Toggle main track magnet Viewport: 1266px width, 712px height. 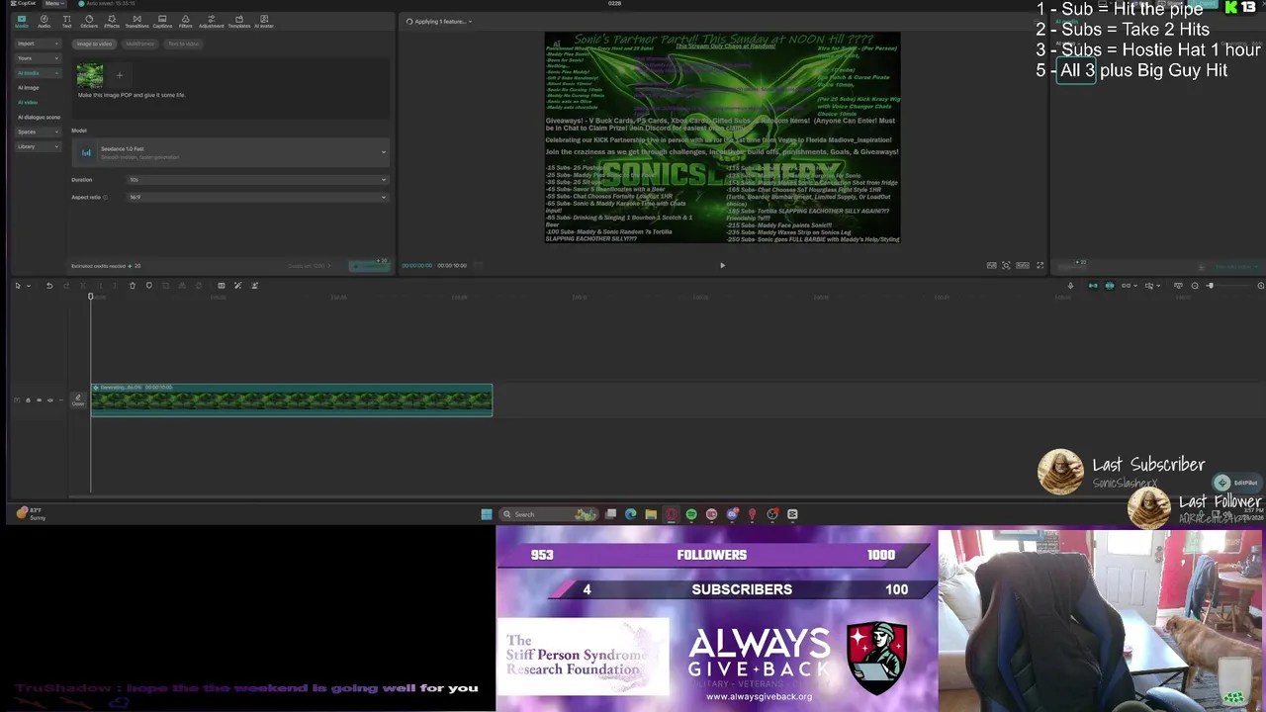coord(1093,286)
